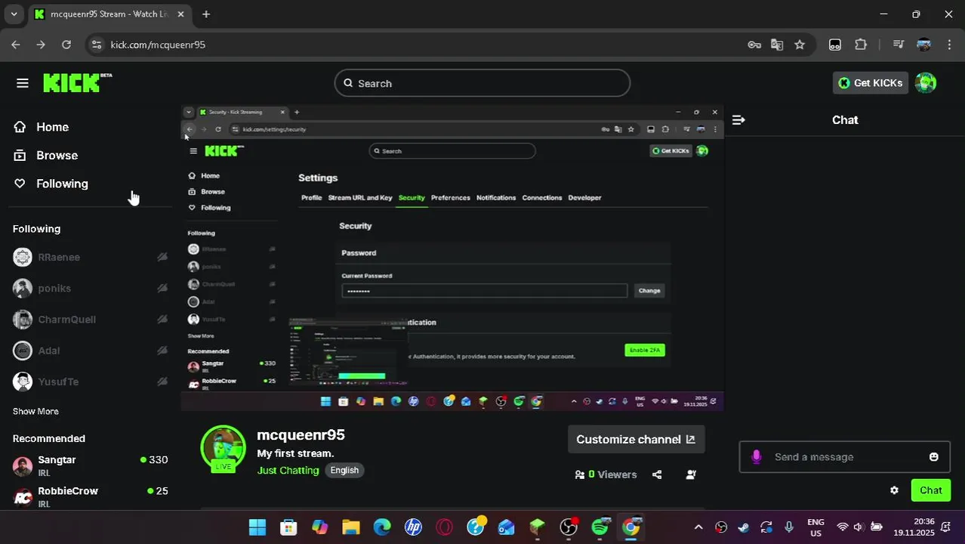Screen dimensions: 965x544
Task: Show hidden system tray icons
Action: point(698,527)
